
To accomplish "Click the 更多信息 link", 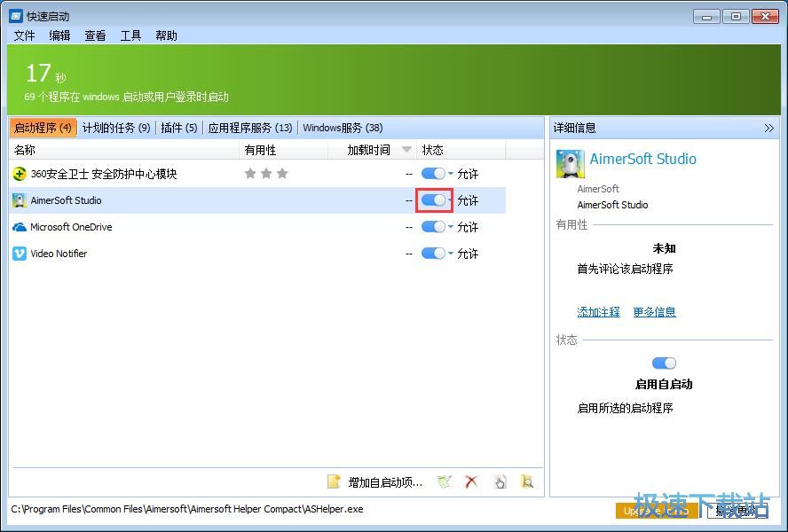I will pos(654,312).
